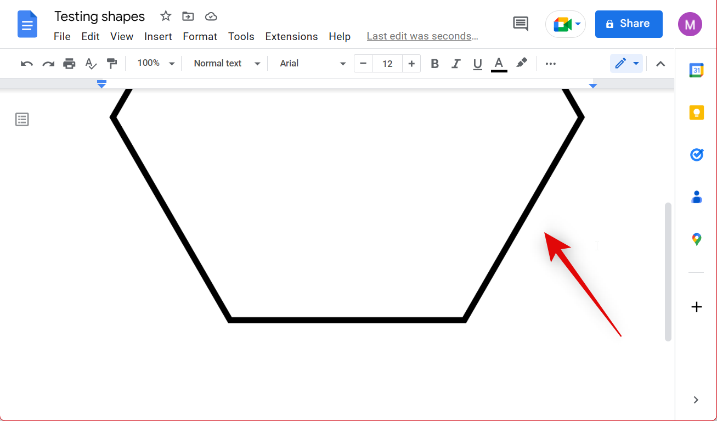Open the account avatar M
This screenshot has height=421, width=717.
click(x=690, y=24)
